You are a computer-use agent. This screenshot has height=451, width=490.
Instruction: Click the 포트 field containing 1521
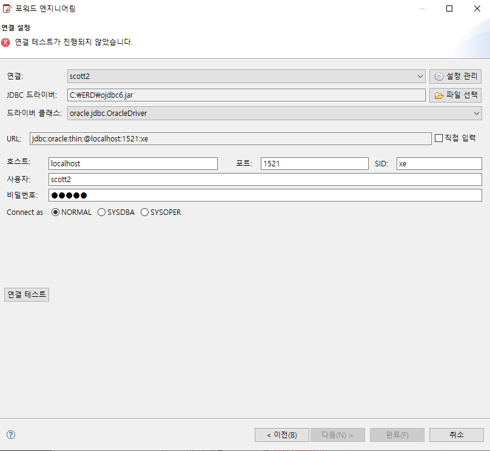click(x=314, y=163)
